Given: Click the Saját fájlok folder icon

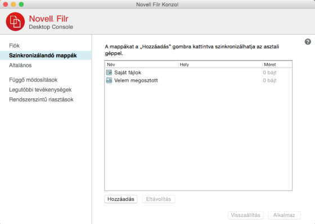Looking at the screenshot, I should pos(109,72).
